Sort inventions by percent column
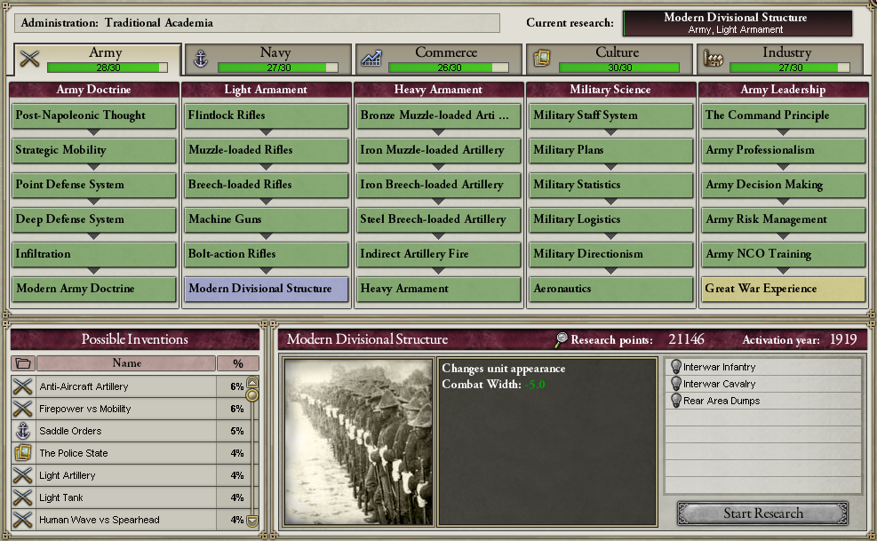This screenshot has width=877, height=541. [238, 363]
